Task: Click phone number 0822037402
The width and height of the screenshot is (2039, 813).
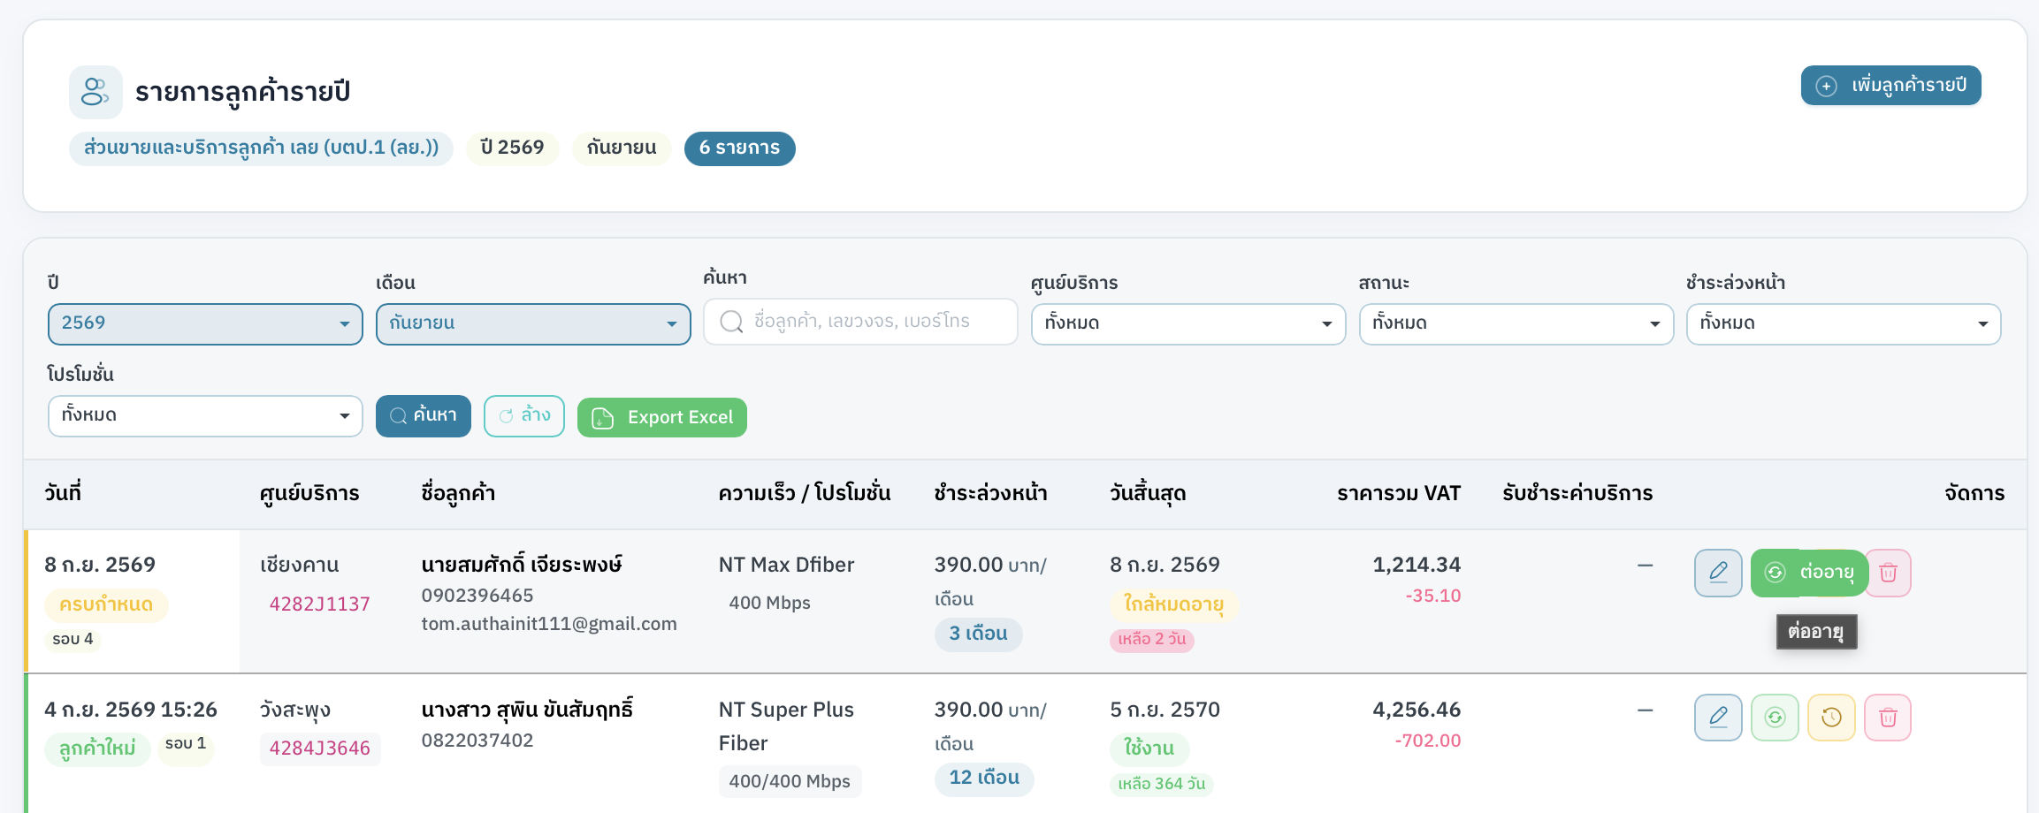Action: [477, 741]
